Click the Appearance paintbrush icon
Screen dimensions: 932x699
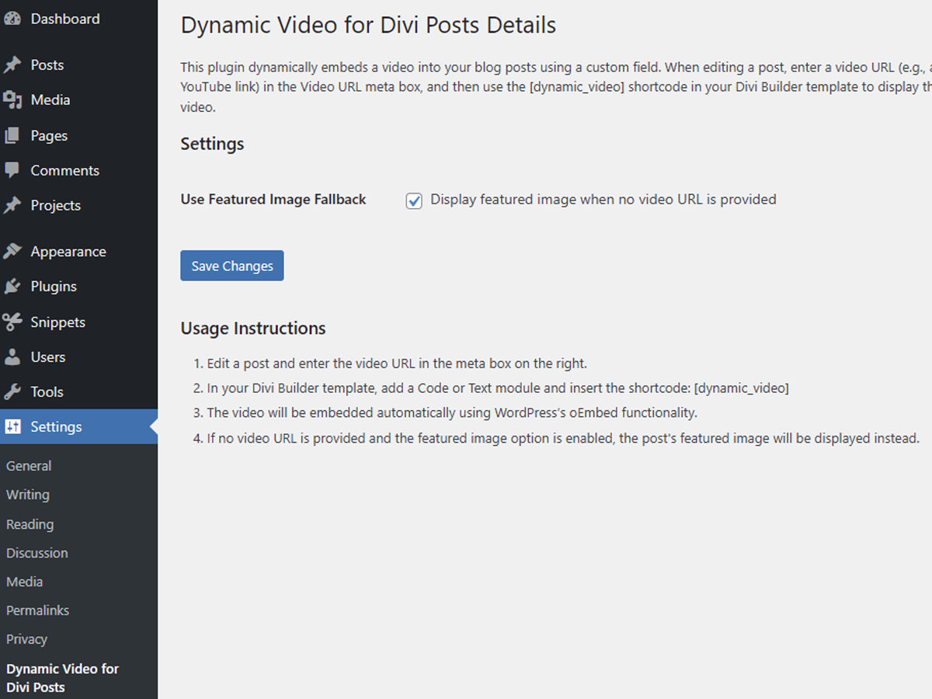(12, 252)
